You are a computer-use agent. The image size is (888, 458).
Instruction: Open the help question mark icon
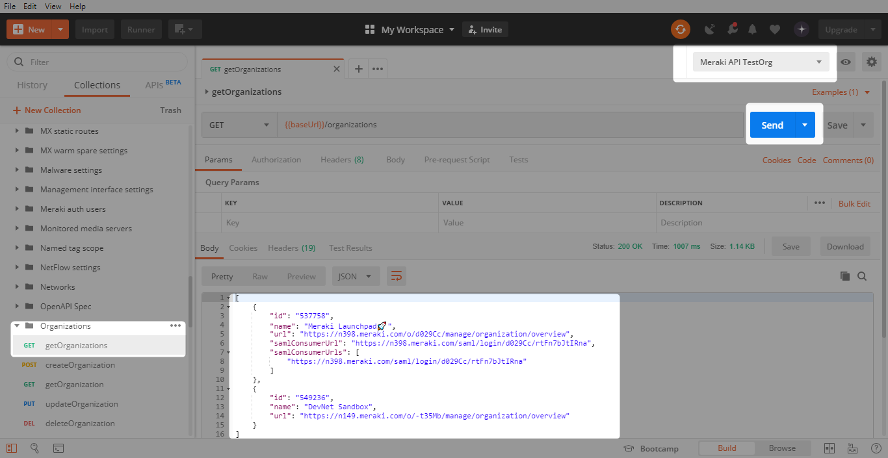875,448
